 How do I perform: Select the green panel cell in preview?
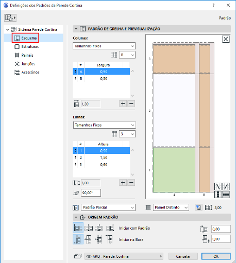tap(174, 170)
